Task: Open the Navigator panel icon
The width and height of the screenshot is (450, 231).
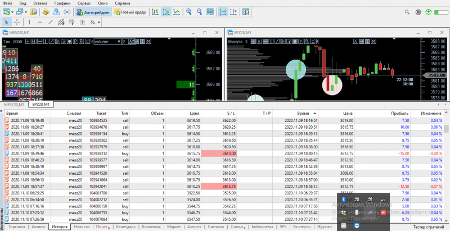Action: [56, 12]
